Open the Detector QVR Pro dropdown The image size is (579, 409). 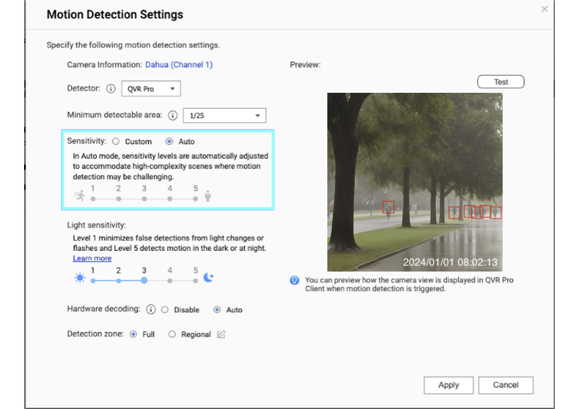pyautogui.click(x=151, y=89)
